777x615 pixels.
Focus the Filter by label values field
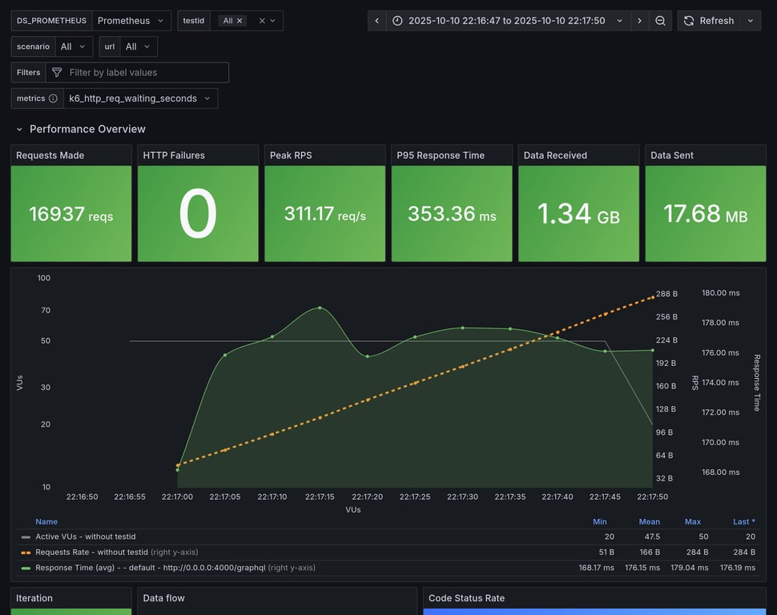[144, 73]
